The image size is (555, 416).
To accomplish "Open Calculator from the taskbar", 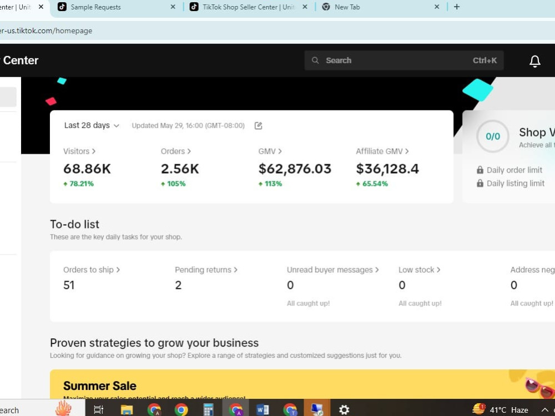I will click(209, 410).
